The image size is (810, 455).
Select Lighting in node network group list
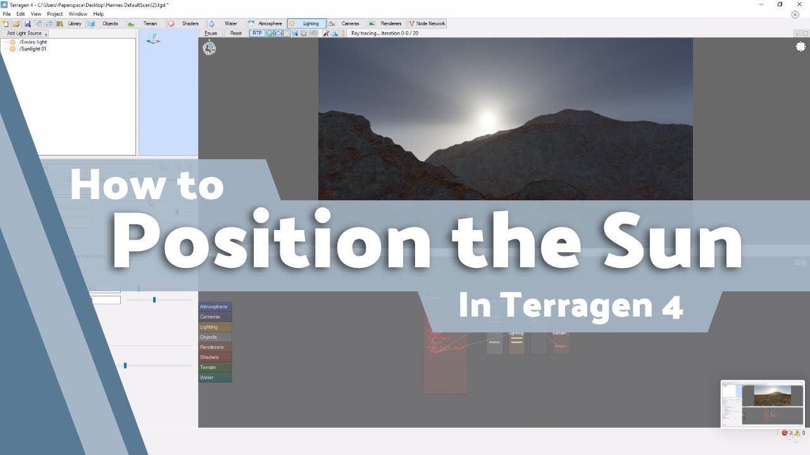tap(215, 327)
